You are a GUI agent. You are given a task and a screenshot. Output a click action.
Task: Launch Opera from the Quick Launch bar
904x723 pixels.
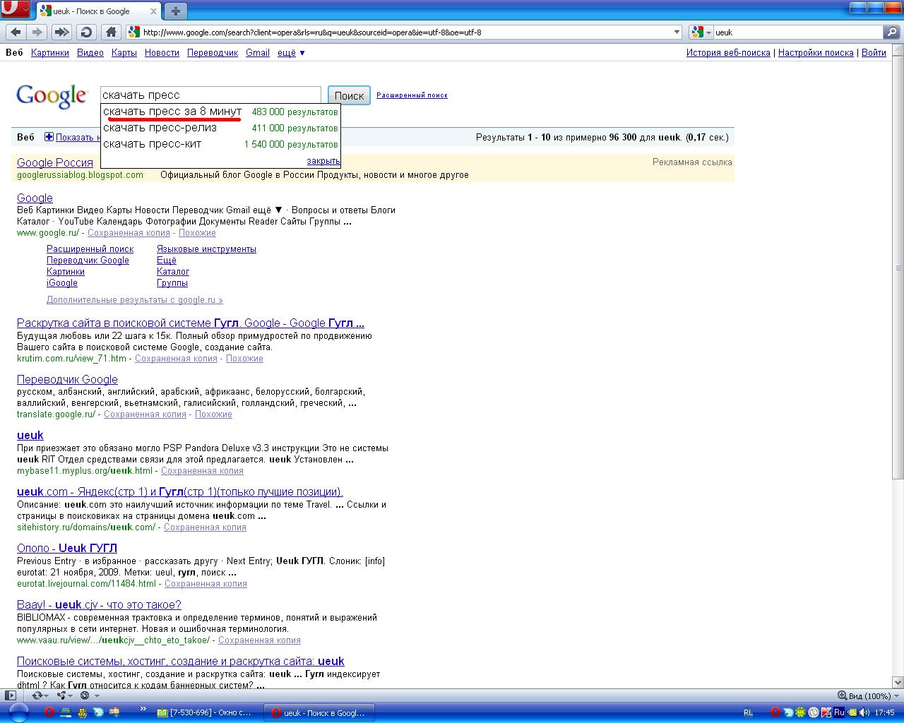49,712
